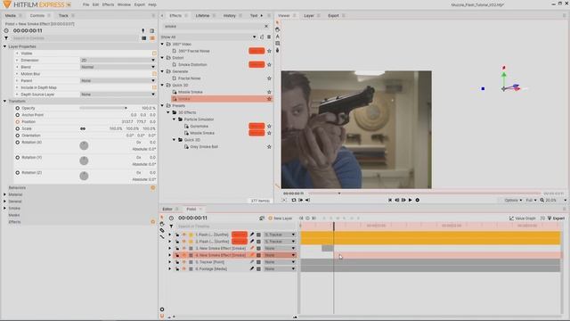Click the delete icon in Effects panel
570x321 pixels.
[x=269, y=37]
